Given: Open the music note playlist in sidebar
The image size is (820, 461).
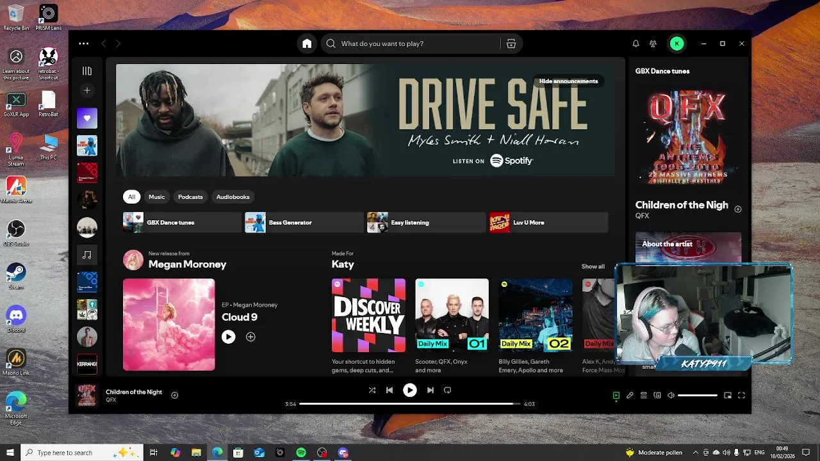Looking at the screenshot, I should coord(87,255).
